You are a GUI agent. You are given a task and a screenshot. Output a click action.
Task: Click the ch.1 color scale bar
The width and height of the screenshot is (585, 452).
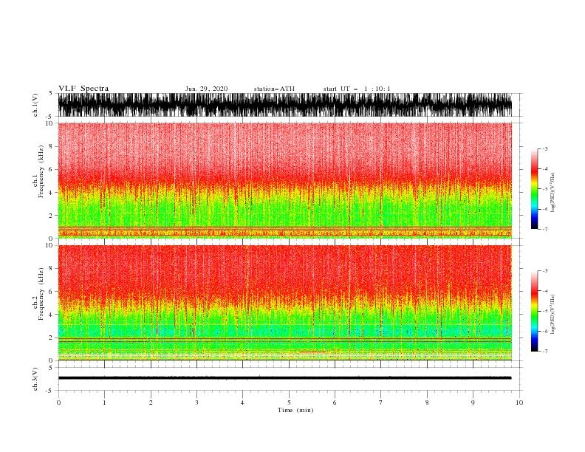point(534,189)
